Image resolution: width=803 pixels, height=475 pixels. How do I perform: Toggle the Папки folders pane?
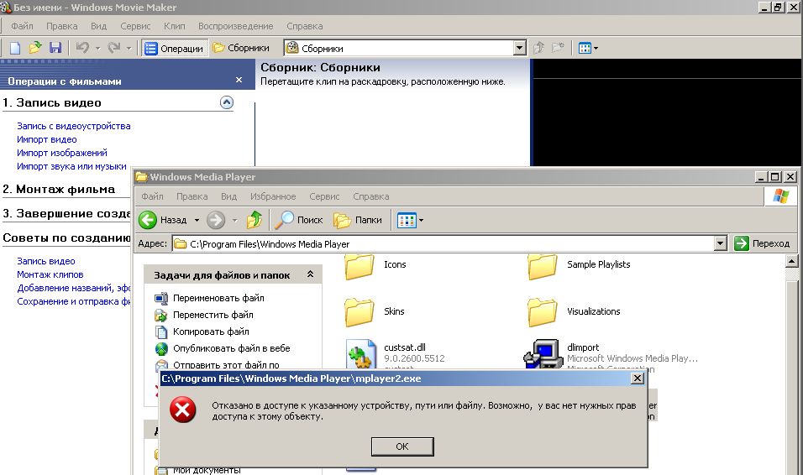coord(358,220)
